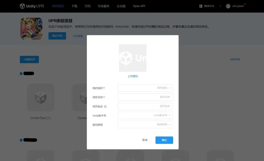Click the help icon next to 项目包名

coord(105,107)
